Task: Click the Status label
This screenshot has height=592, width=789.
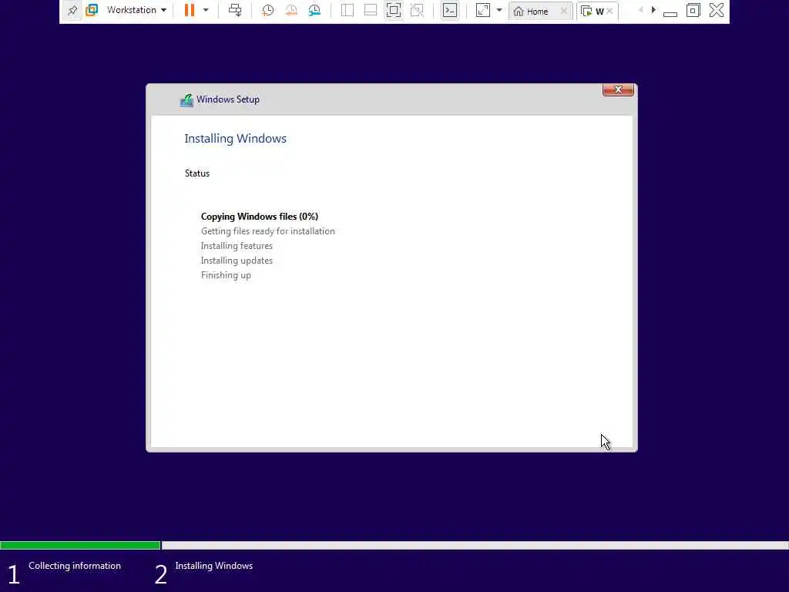Action: [x=197, y=173]
